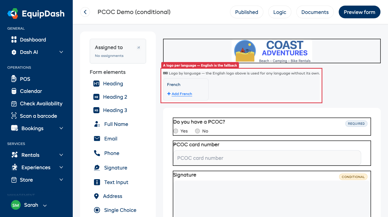Click the PCOC card number input field

click(x=267, y=158)
